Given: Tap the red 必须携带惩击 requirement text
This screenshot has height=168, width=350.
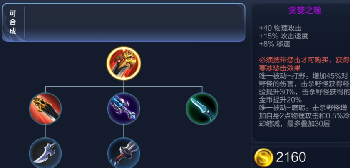Looking at the screenshot, I should point(304,60).
